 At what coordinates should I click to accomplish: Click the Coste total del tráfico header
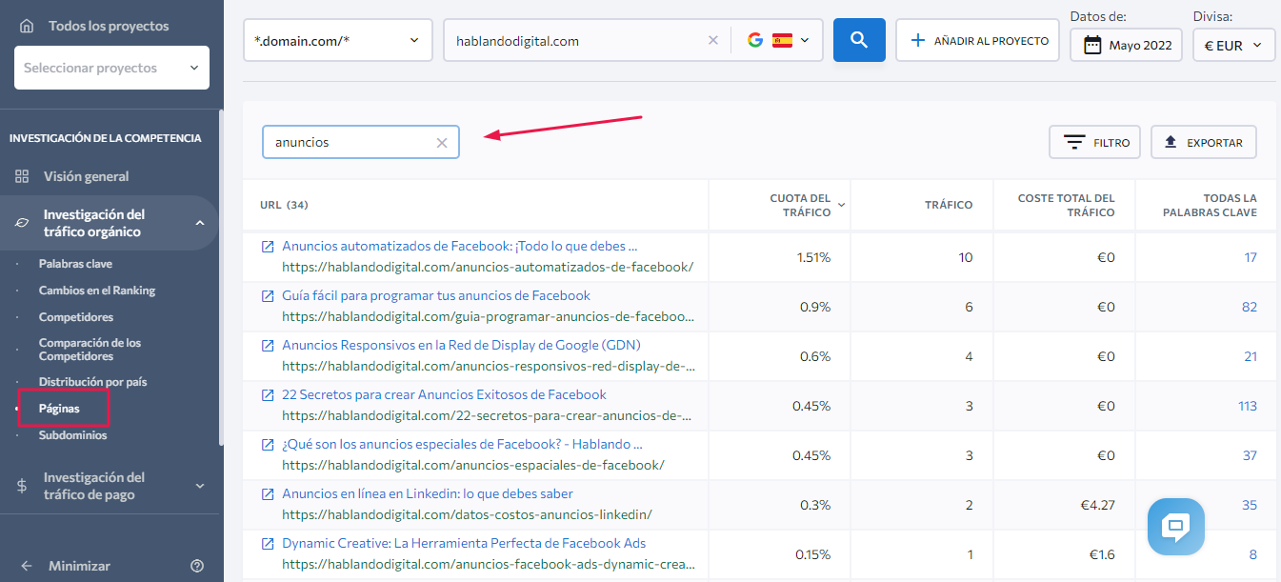[x=1066, y=205]
